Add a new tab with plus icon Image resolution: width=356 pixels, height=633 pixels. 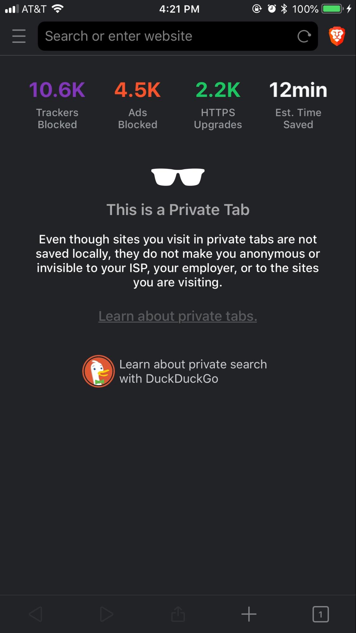[x=249, y=614]
